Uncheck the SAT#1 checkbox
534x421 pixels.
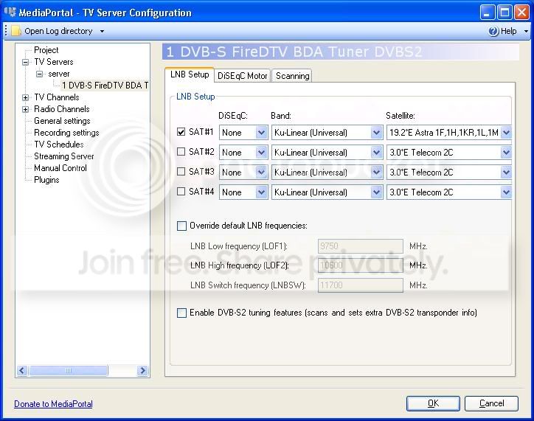pyautogui.click(x=181, y=132)
